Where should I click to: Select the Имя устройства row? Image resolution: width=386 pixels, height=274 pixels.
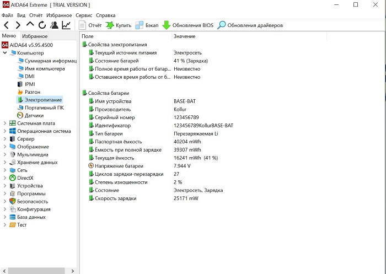point(142,101)
